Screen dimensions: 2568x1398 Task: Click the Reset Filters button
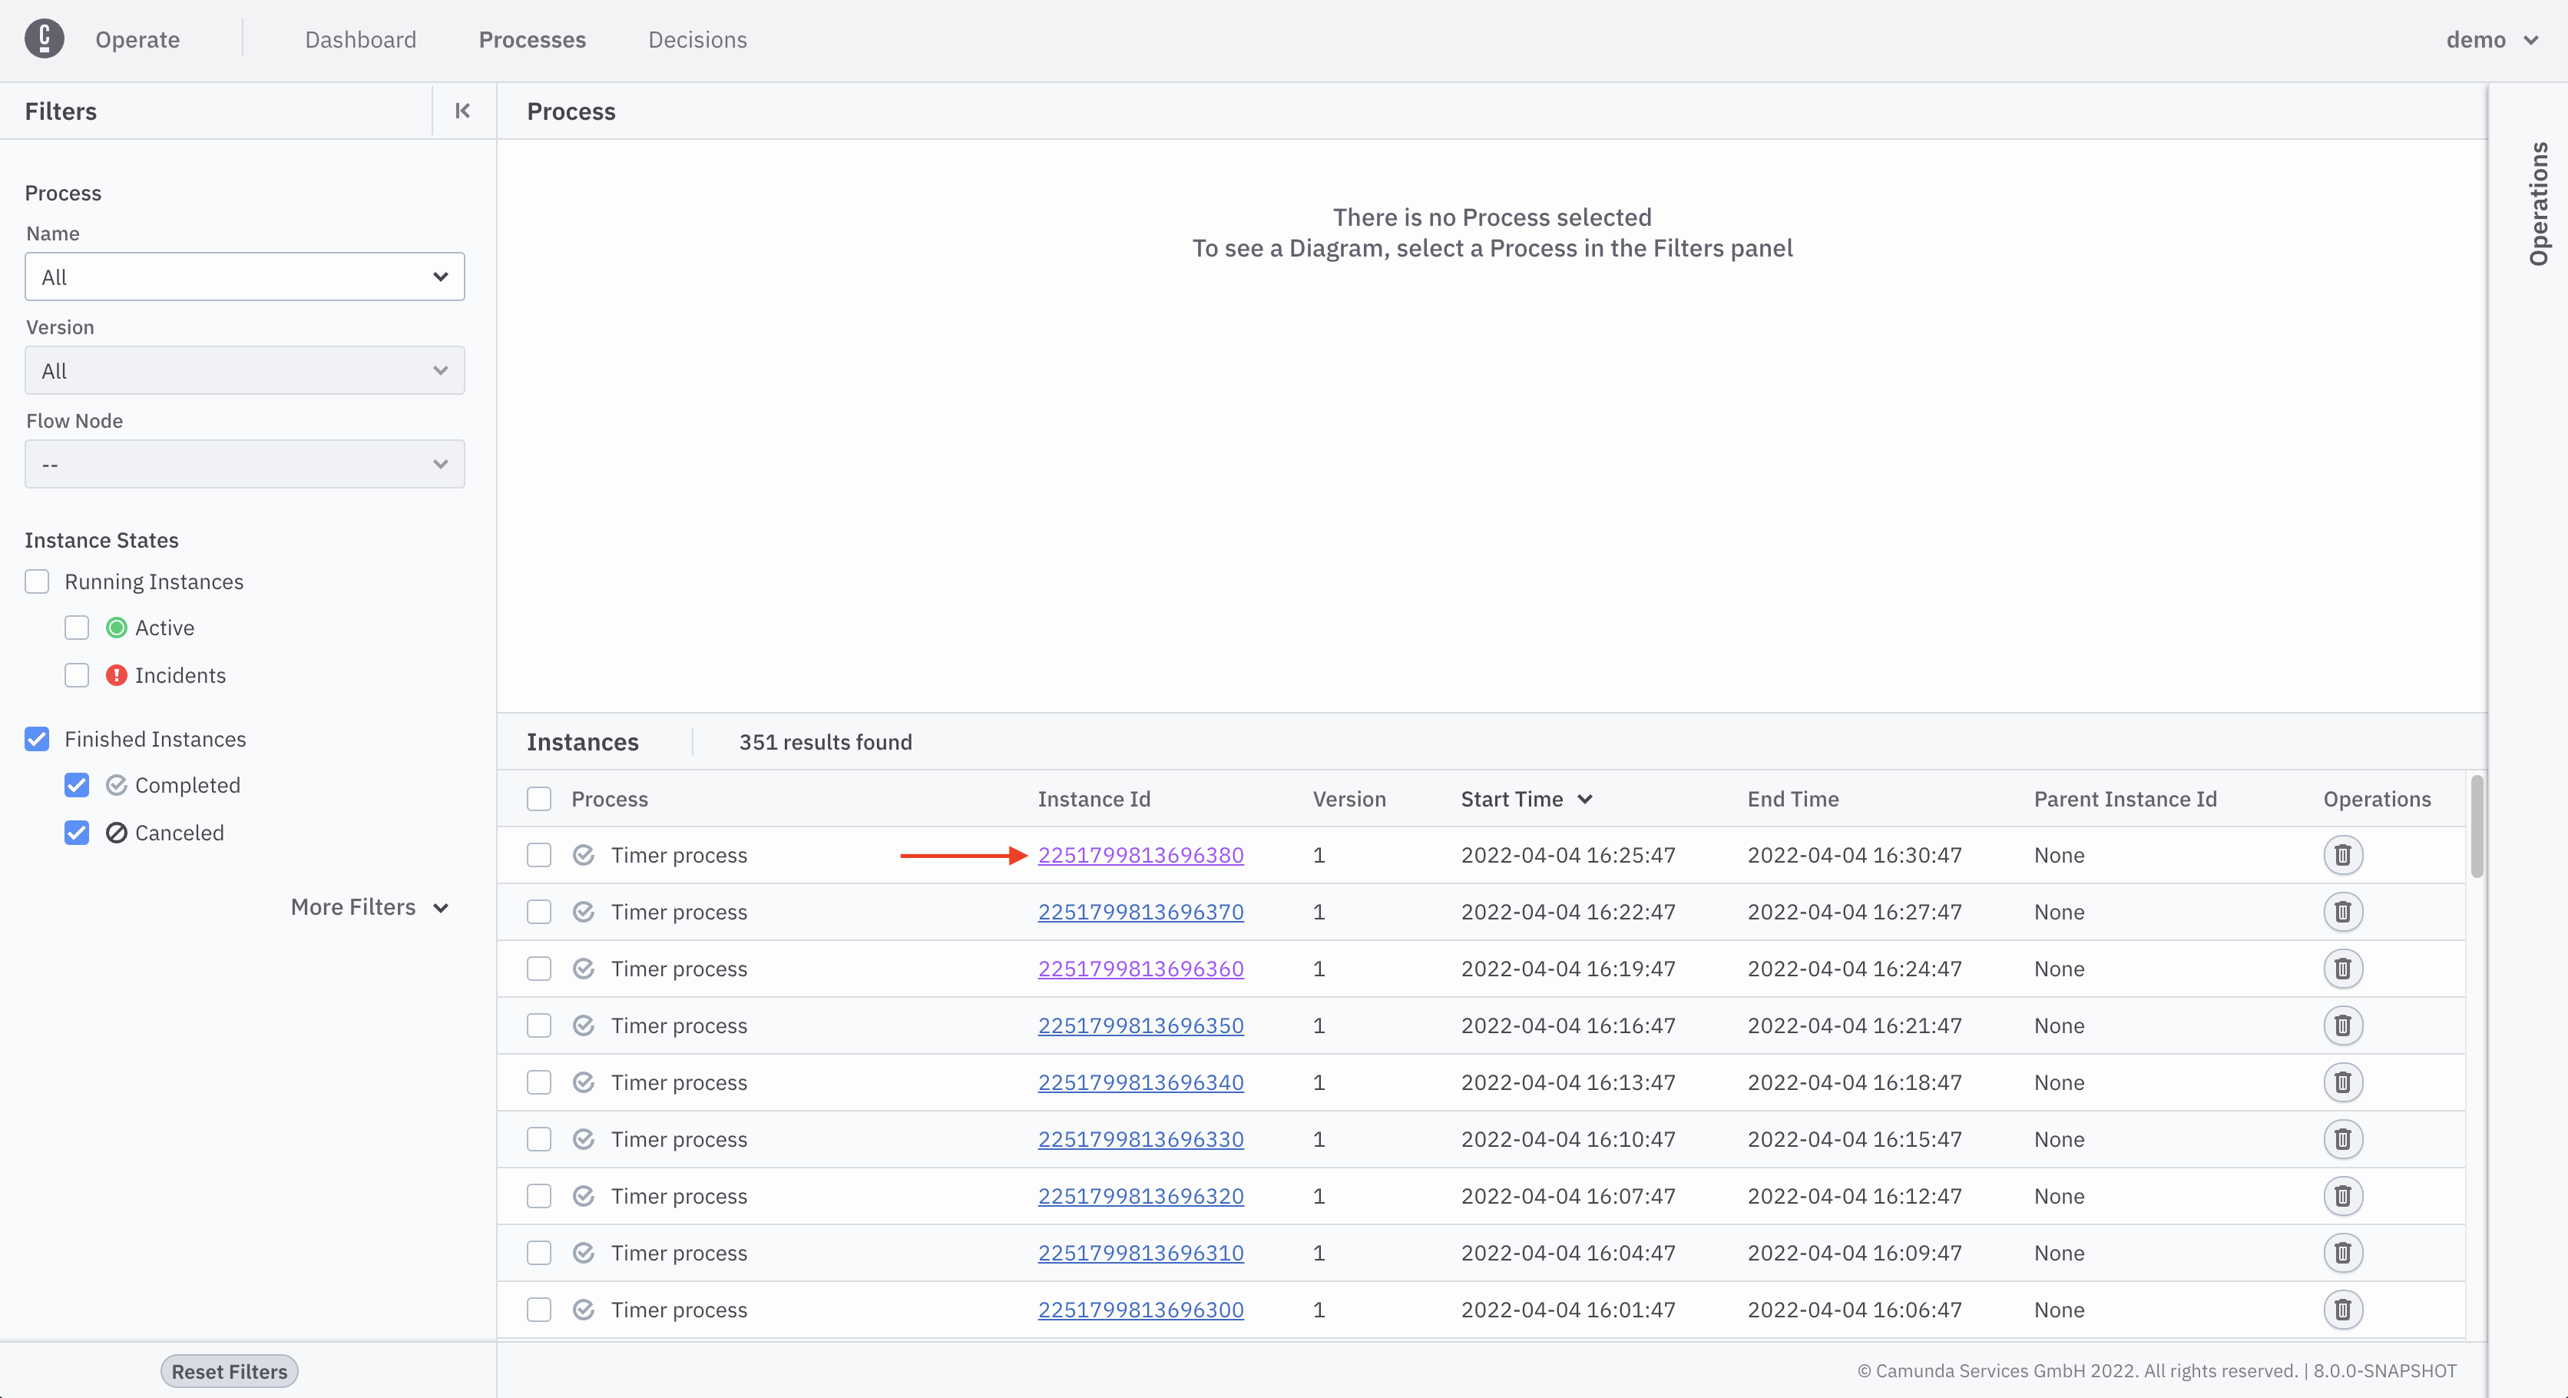[x=229, y=1370]
